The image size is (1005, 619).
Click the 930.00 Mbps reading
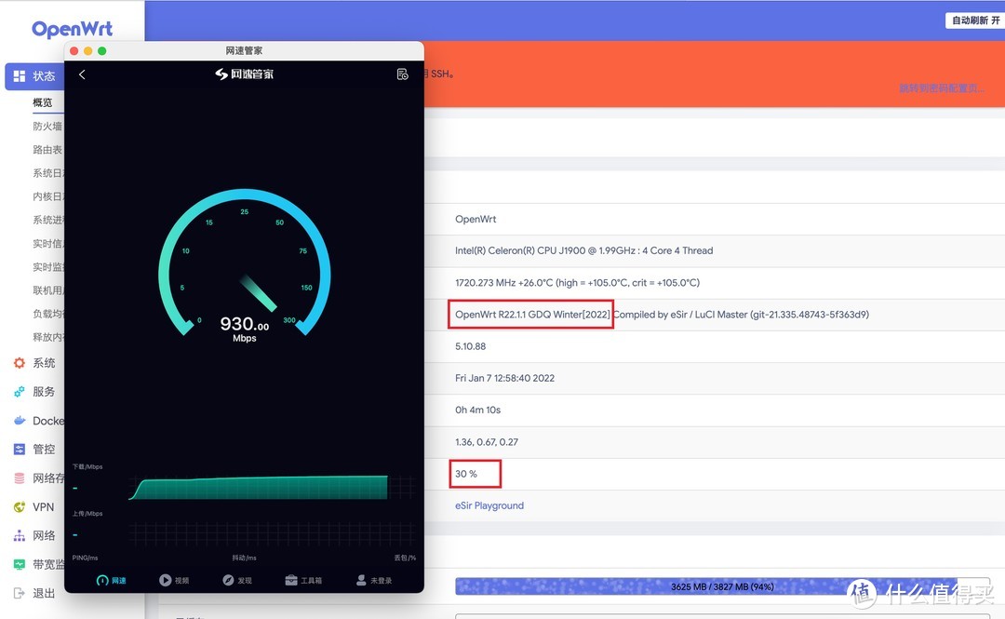point(244,330)
